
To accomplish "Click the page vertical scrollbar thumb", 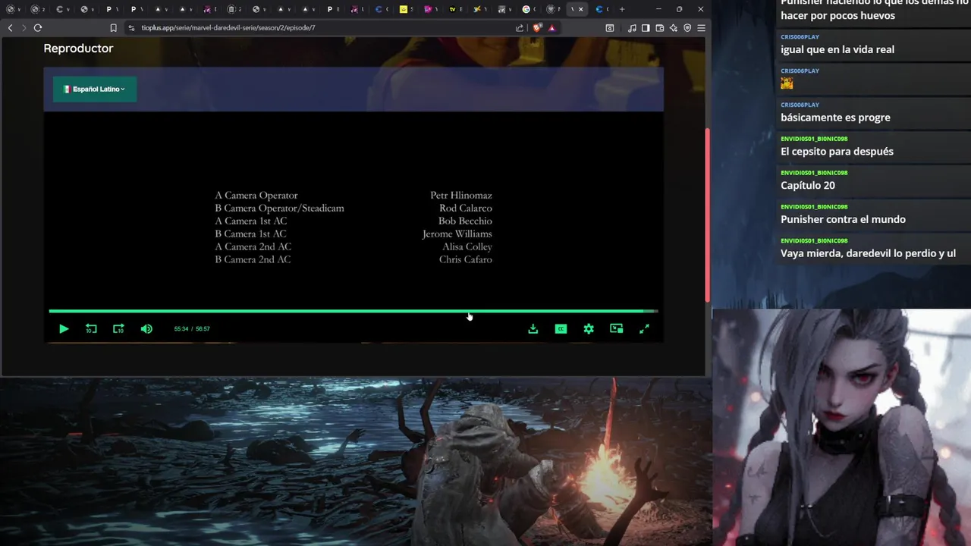I will (x=708, y=216).
